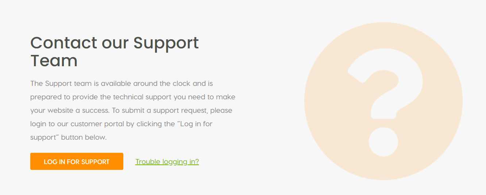486x195 pixels.
Task: Click the word "Contact" in the heading
Action: coord(64,43)
